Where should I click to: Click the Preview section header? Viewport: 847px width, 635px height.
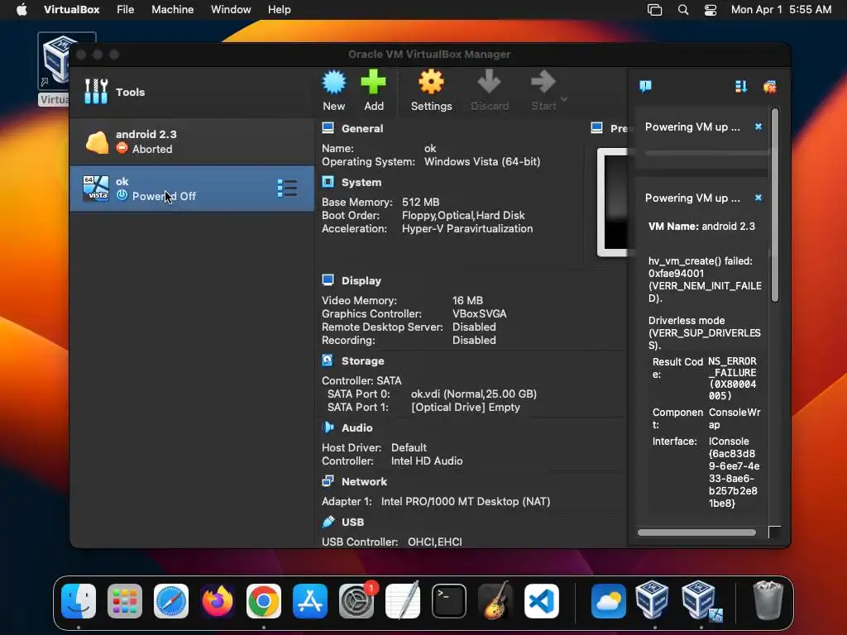619,128
